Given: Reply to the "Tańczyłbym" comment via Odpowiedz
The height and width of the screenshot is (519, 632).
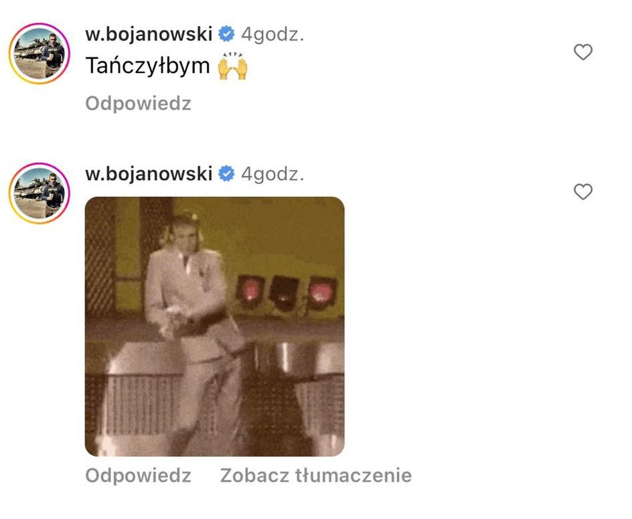Looking at the screenshot, I should [x=138, y=104].
